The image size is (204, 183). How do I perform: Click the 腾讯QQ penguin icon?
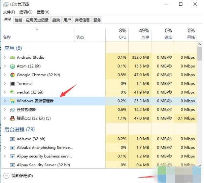click(x=12, y=119)
